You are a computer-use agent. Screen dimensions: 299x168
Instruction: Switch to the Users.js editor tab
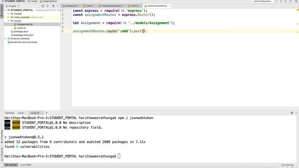tap(135, 6)
